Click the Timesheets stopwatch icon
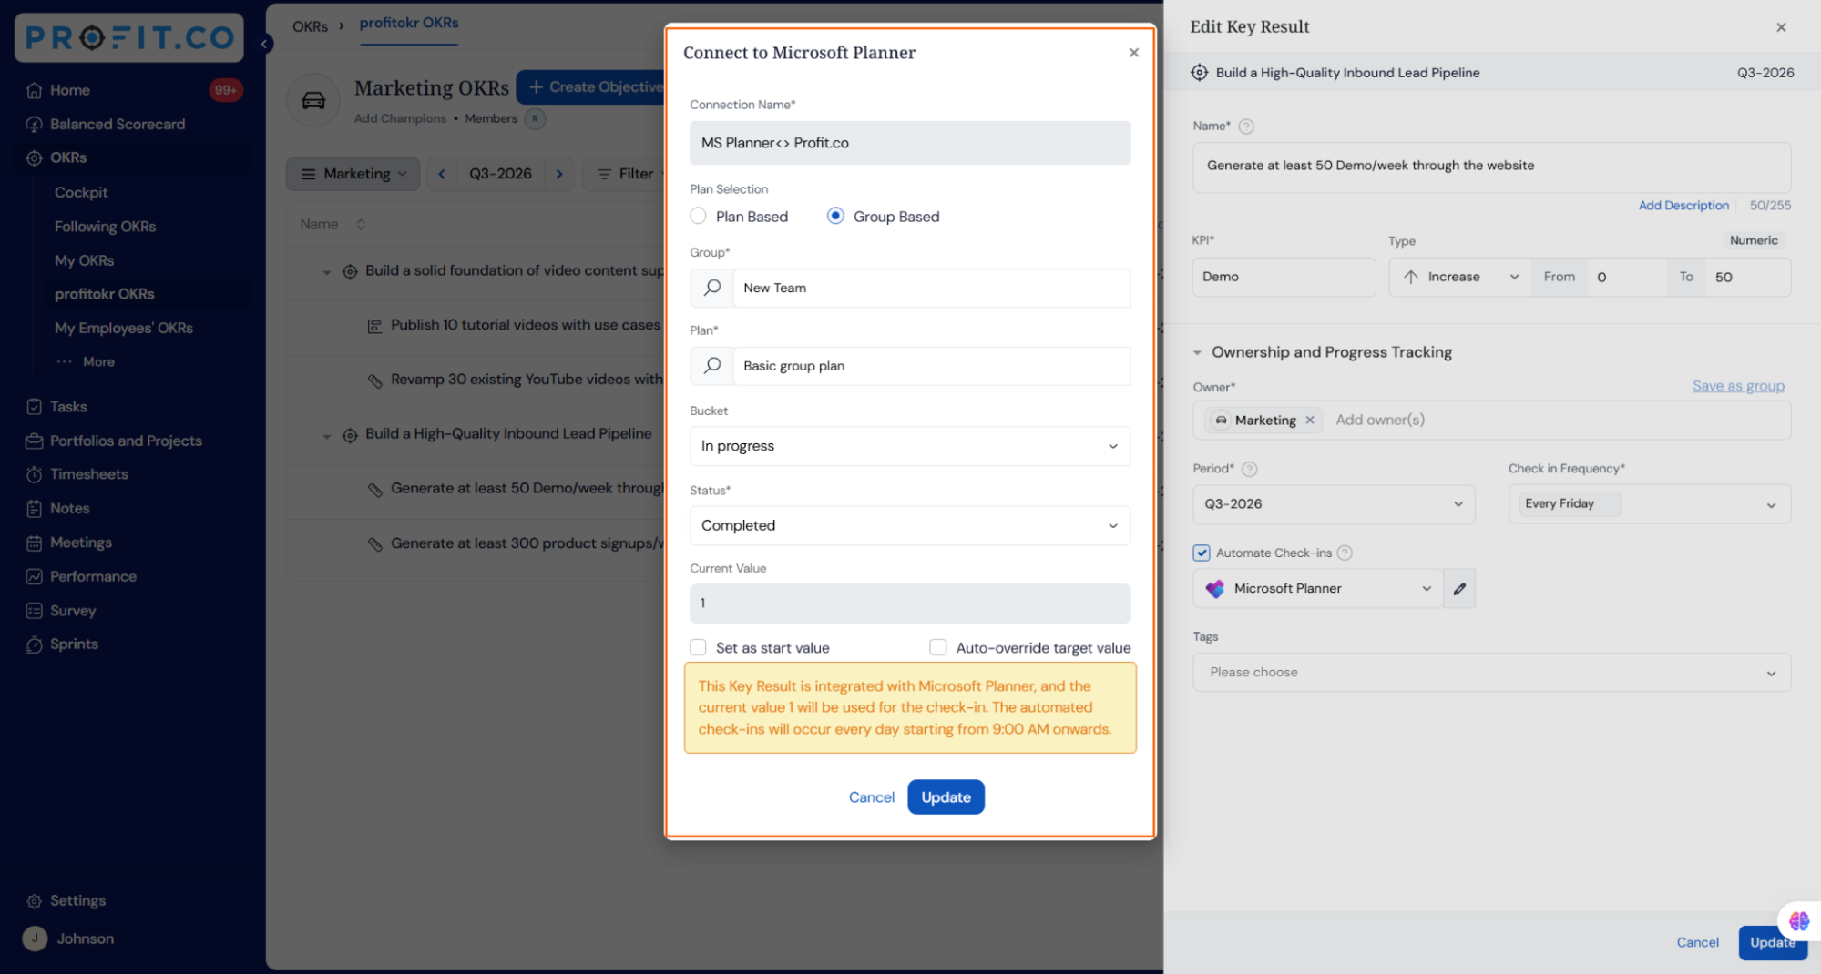 click(x=35, y=474)
